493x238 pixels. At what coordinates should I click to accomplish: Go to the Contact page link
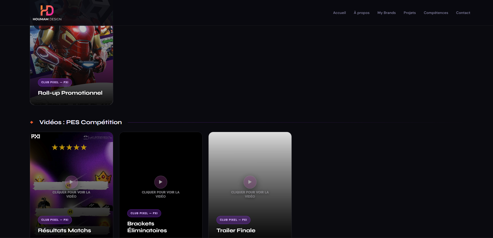point(463,13)
